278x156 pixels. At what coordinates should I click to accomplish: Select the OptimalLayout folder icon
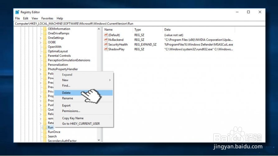pyautogui.click(x=45, y=51)
